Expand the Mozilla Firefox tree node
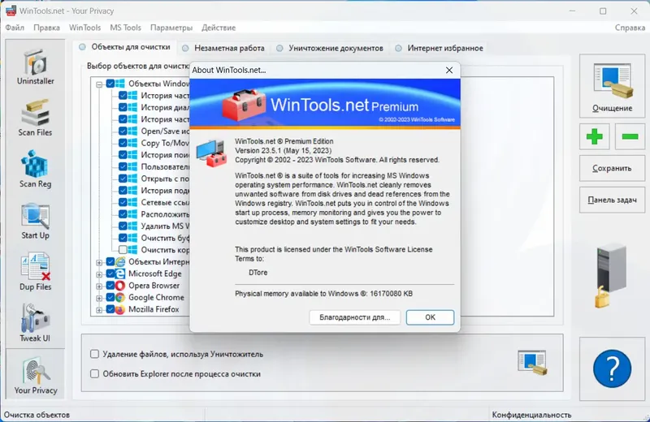 coord(99,310)
